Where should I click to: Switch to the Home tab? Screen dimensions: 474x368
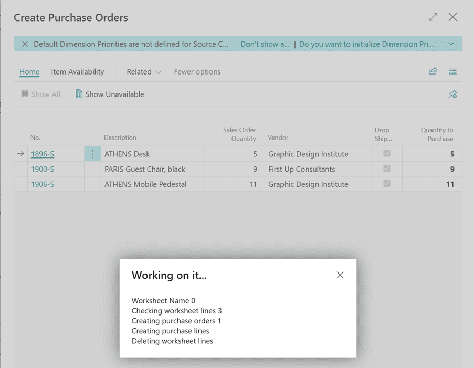click(29, 72)
